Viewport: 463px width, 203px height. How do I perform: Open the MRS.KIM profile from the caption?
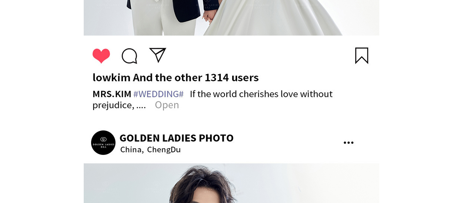[x=112, y=94]
